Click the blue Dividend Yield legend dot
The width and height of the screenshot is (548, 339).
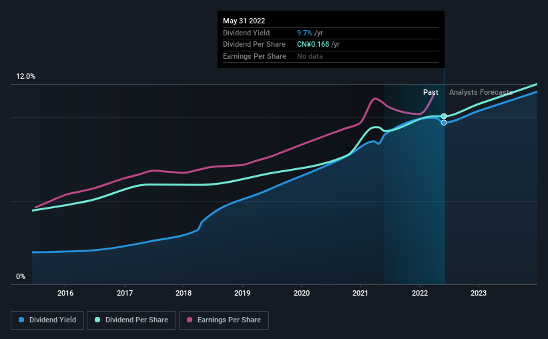21,320
